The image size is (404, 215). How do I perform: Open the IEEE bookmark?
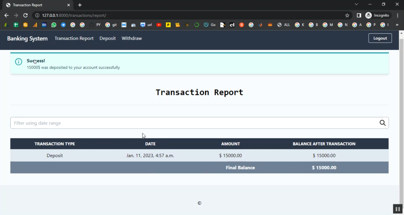[44, 25]
